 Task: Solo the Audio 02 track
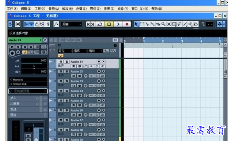[x=67, y=72]
